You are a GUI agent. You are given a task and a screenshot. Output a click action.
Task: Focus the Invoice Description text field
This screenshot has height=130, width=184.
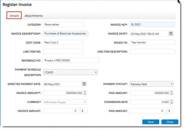click(65, 33)
